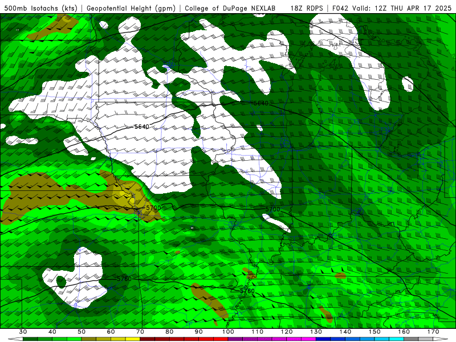The image size is (456, 342).
Task: Click the 50 label on the color scale
Action: pyautogui.click(x=82, y=332)
